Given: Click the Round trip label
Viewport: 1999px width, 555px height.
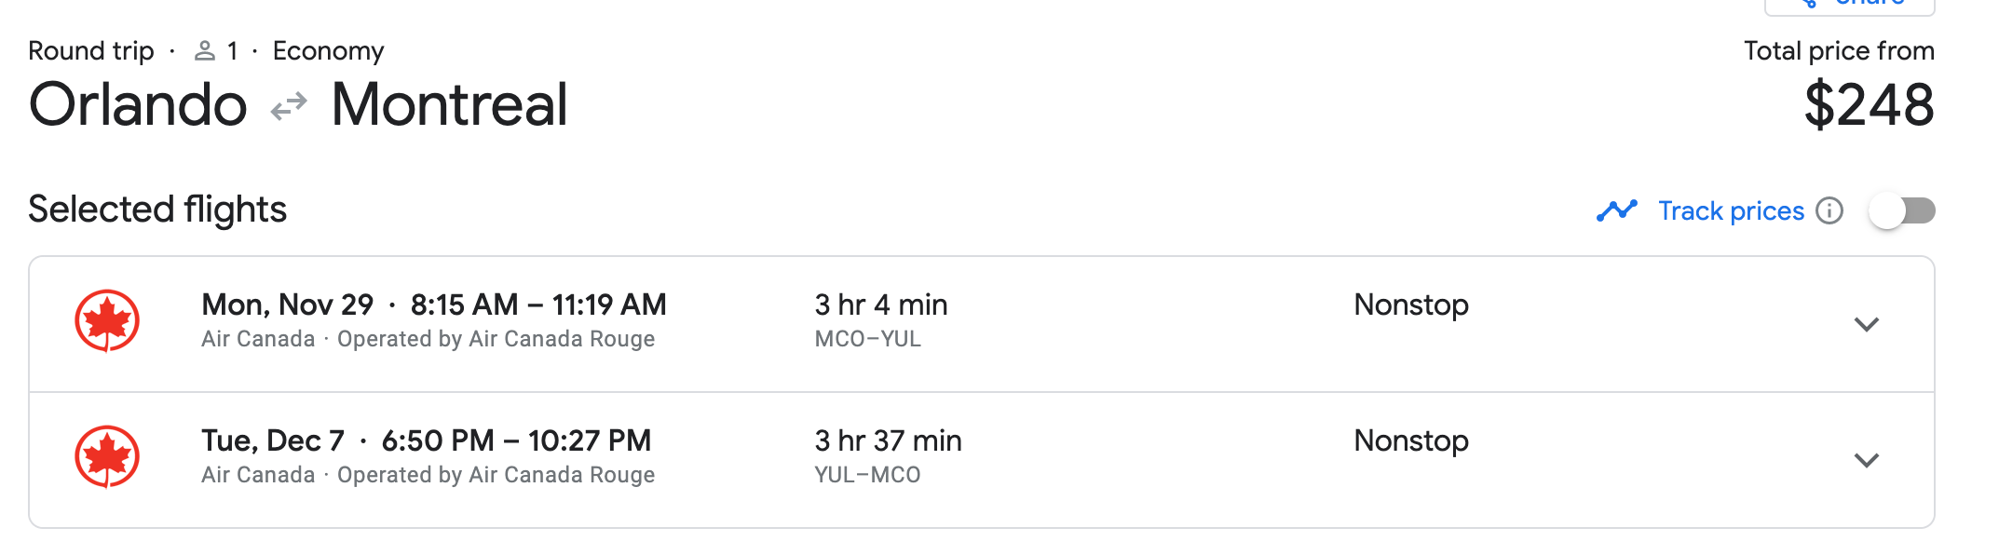Looking at the screenshot, I should pos(91,51).
